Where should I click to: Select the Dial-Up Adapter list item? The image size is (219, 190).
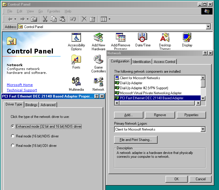158,83
